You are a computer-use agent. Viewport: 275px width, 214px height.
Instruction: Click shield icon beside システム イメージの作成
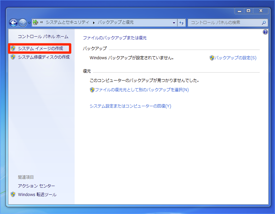[13, 48]
